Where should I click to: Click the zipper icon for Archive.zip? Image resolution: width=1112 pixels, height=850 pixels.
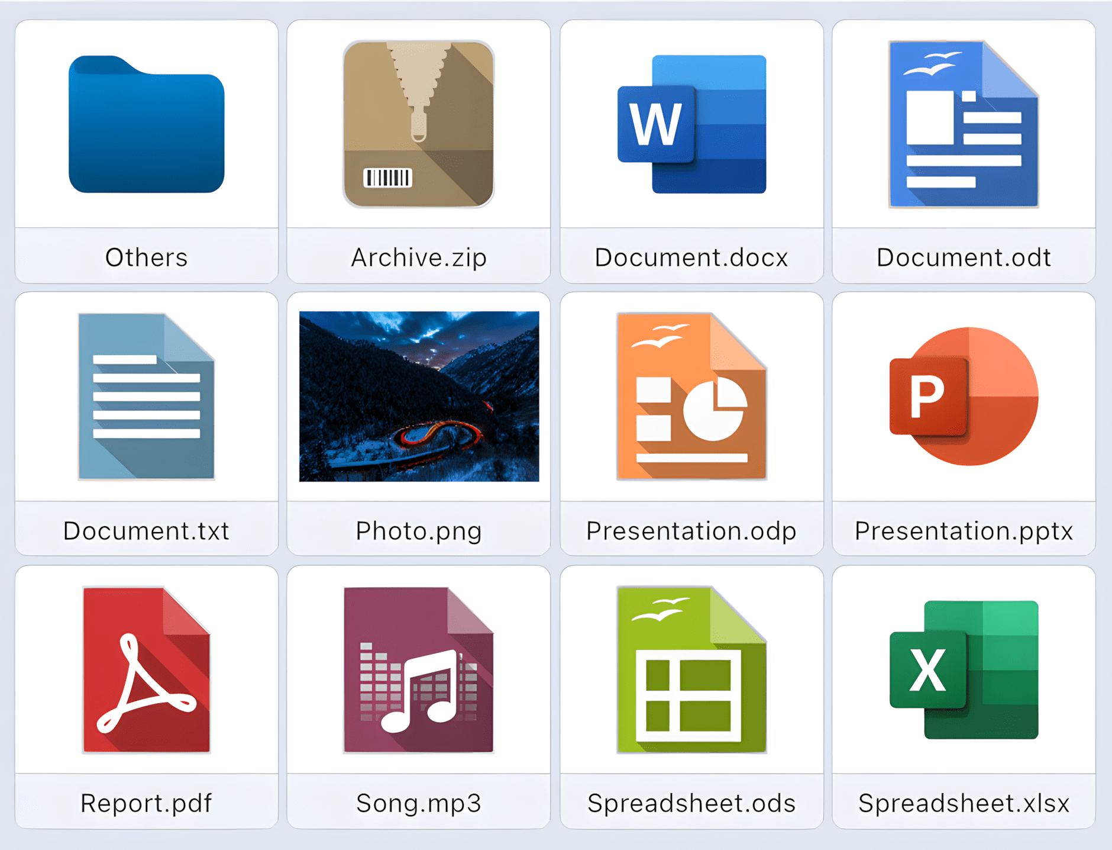[418, 124]
